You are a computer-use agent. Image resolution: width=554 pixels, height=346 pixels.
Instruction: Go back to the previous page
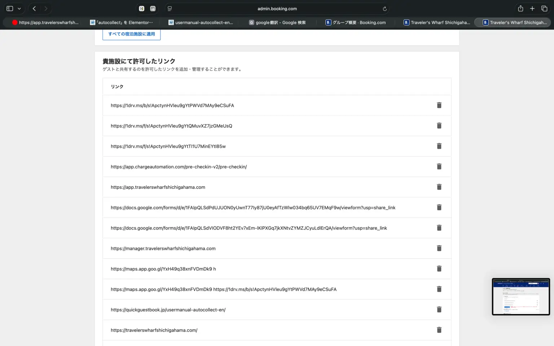(34, 9)
